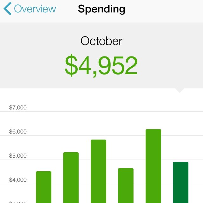Select the tallest bar exceeding $6,000
The width and height of the screenshot is (203, 203).
(x=153, y=166)
